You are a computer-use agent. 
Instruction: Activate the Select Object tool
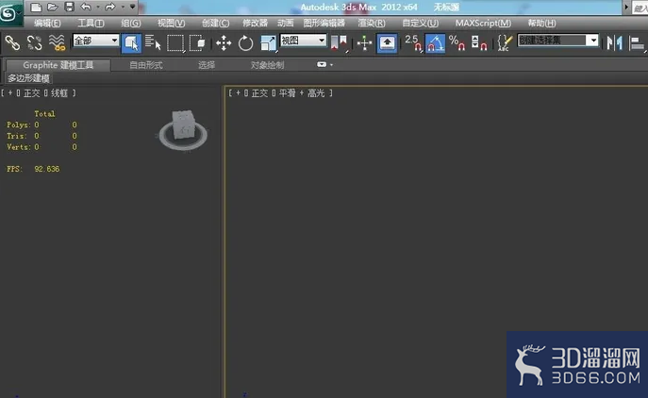point(131,43)
